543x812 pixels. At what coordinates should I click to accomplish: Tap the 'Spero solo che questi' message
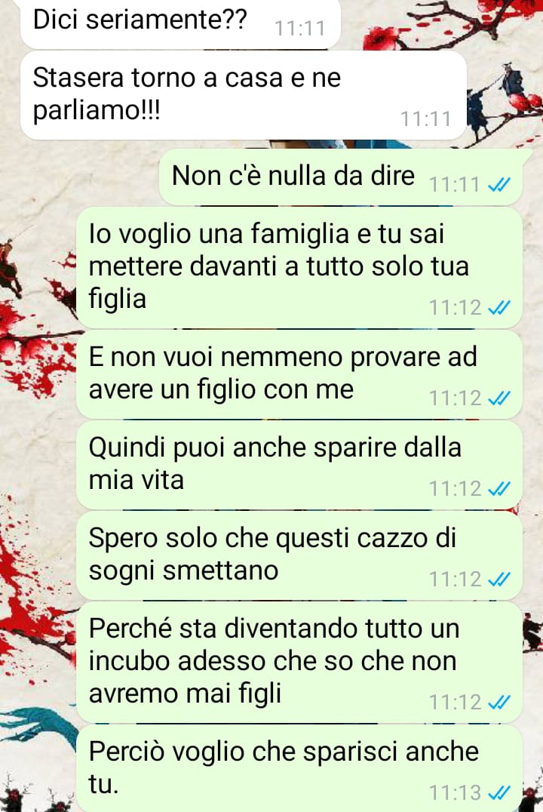[x=299, y=555]
